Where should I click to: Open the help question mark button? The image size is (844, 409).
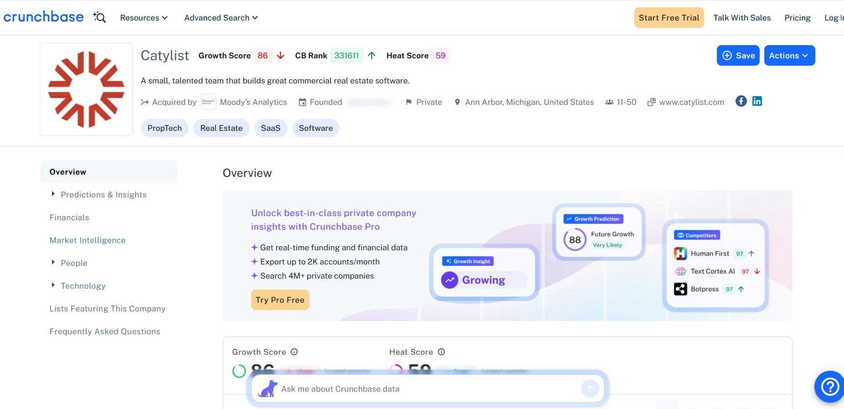pos(830,387)
